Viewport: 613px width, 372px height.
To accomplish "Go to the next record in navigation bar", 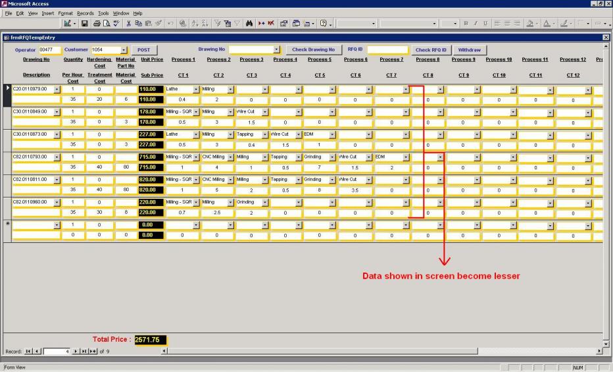I will 76,352.
